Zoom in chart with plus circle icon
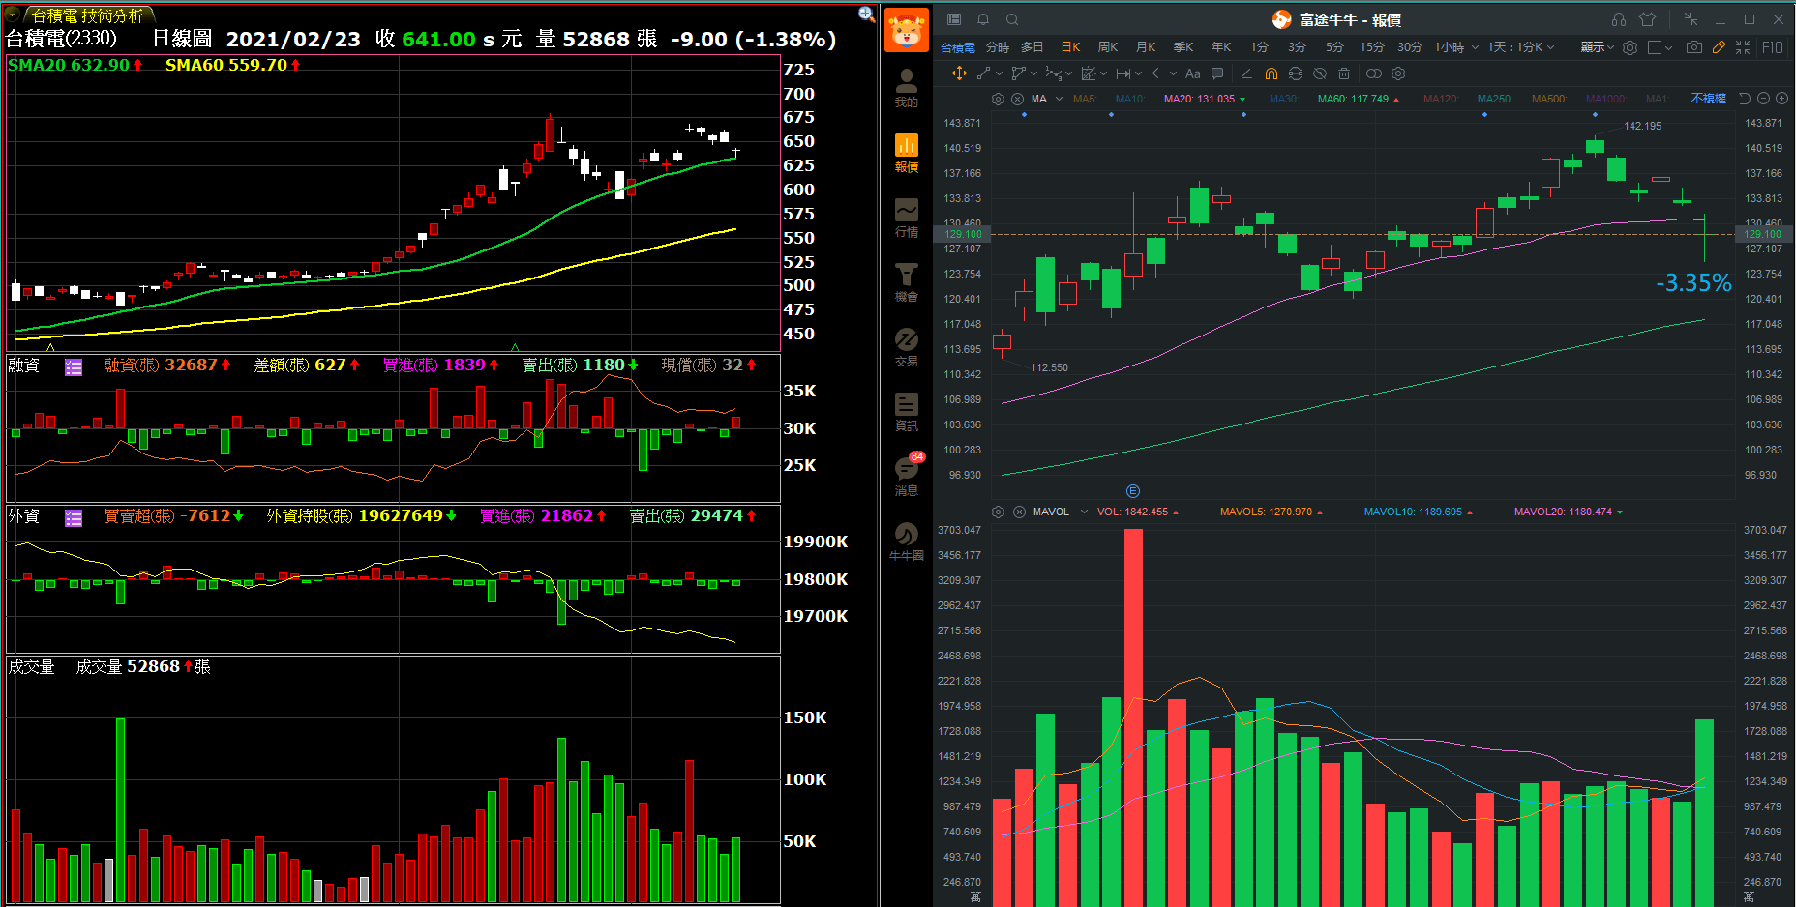This screenshot has width=1796, height=907. [1781, 99]
